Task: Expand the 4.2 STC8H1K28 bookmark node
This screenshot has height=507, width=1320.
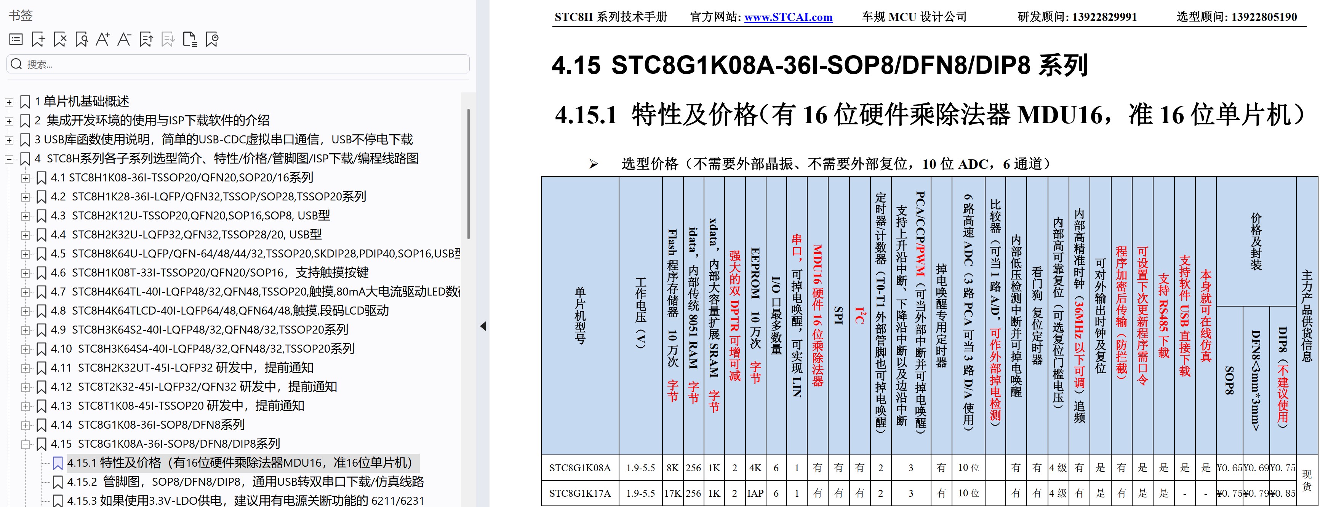Action: coord(25,197)
